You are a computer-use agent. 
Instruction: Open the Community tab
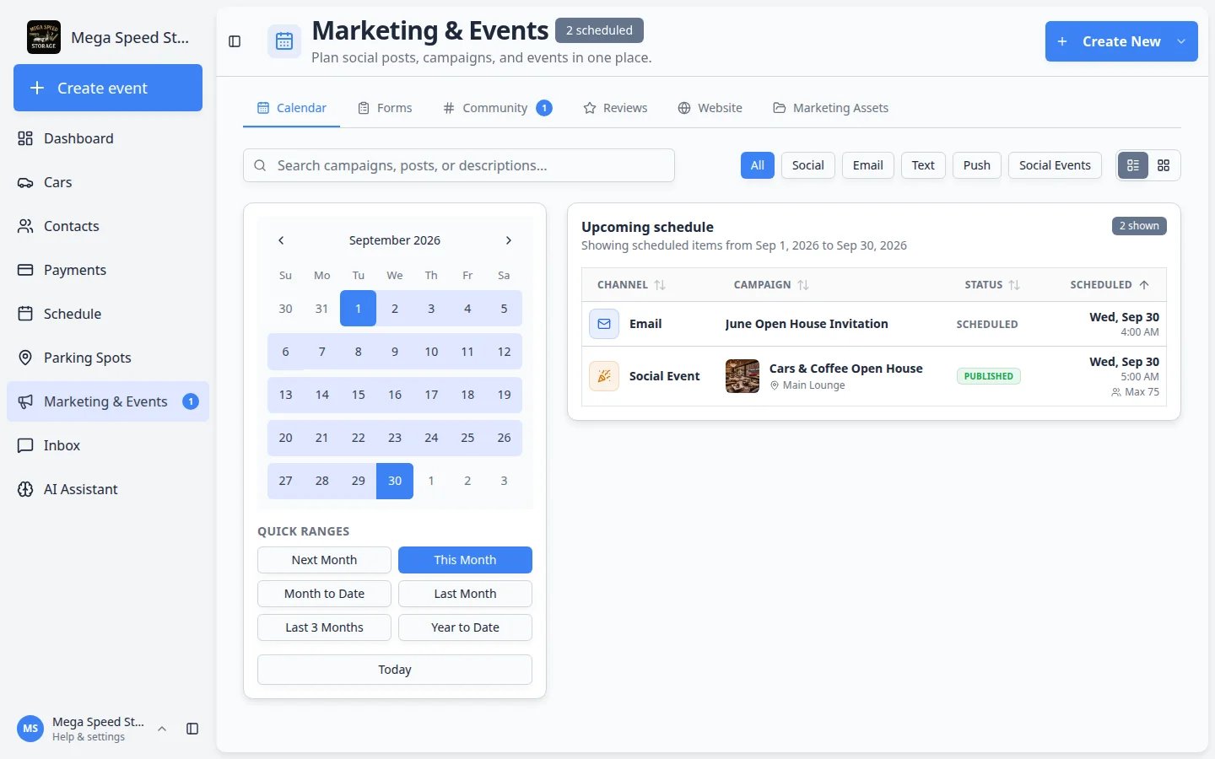point(497,108)
